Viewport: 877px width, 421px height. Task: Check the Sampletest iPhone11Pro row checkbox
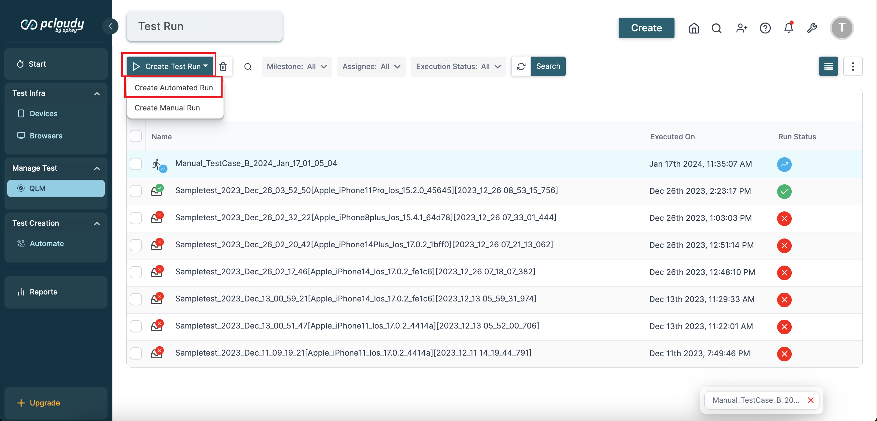[x=136, y=191]
